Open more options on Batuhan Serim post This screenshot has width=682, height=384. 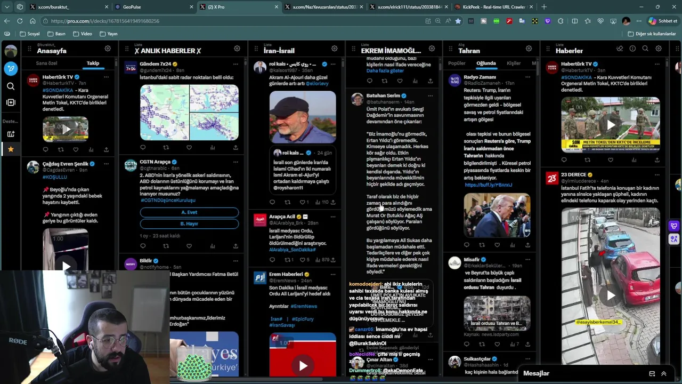430,96
